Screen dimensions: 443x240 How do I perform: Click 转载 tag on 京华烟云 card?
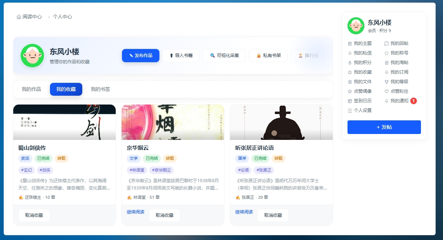(x=170, y=159)
